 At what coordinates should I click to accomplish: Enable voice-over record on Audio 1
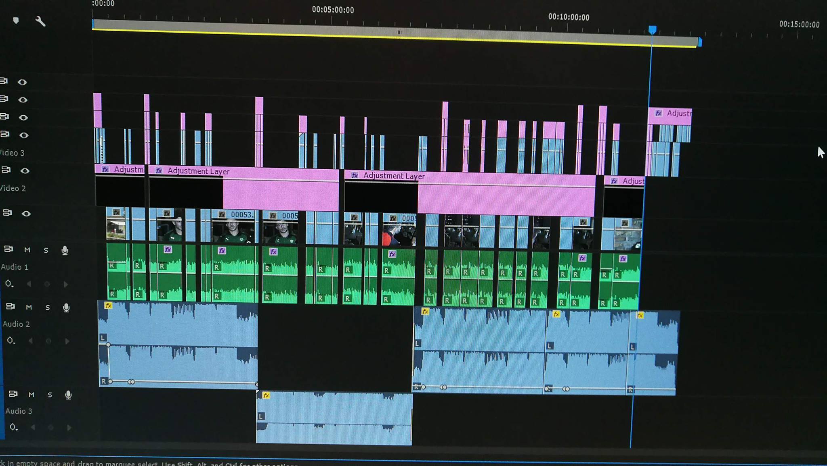[65, 250]
